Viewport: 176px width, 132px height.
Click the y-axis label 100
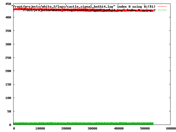tap(8, 98)
